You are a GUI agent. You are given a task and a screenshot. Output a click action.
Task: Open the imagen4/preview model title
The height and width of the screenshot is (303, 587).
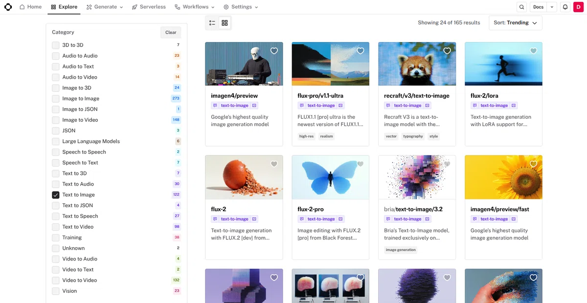click(x=234, y=96)
